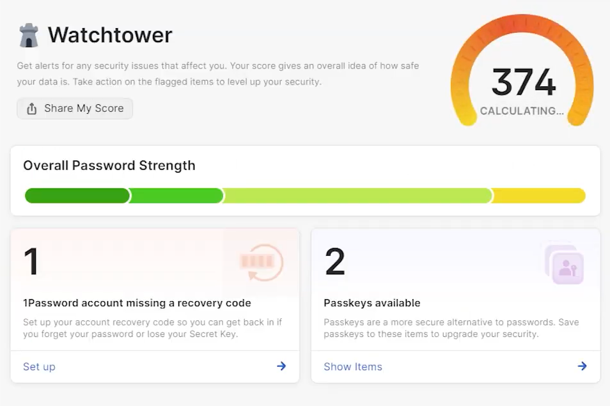610x406 pixels.
Task: Show Items with available passkeys
Action: pyautogui.click(x=353, y=366)
